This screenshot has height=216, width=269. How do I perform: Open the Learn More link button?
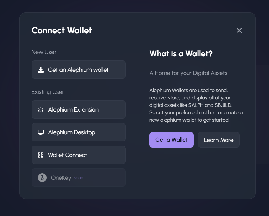219,140
